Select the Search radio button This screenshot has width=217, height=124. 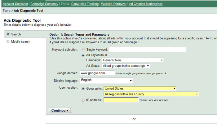(8, 34)
